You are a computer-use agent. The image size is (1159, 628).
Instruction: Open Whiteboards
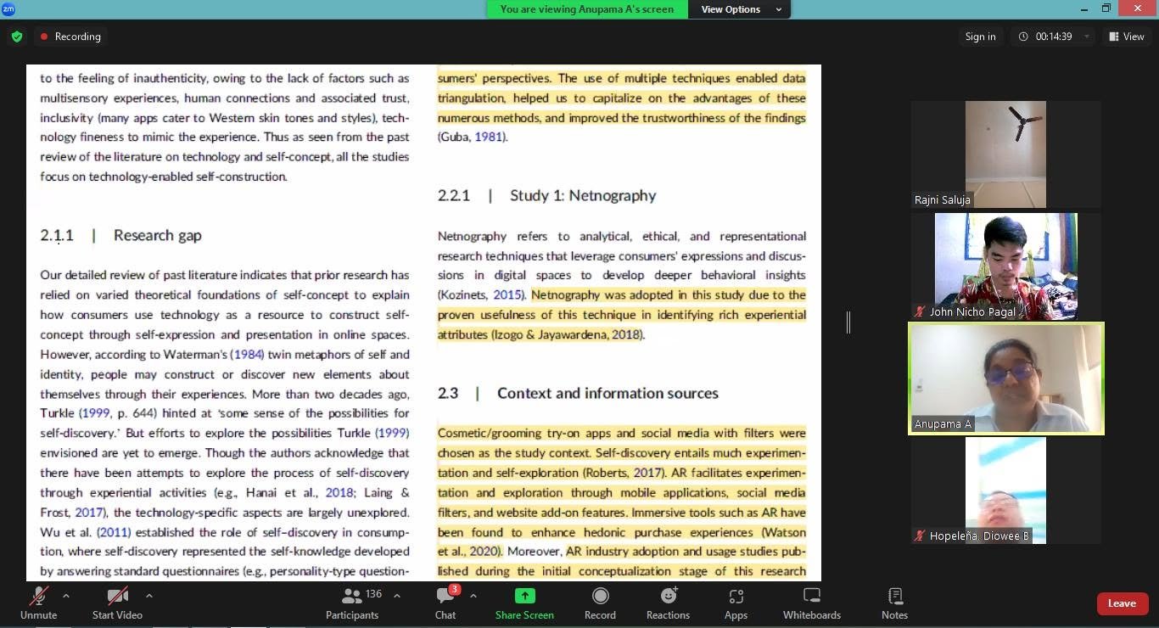point(811,603)
